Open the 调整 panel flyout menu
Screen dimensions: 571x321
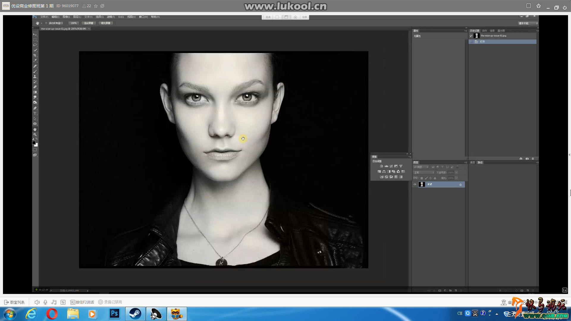click(410, 157)
